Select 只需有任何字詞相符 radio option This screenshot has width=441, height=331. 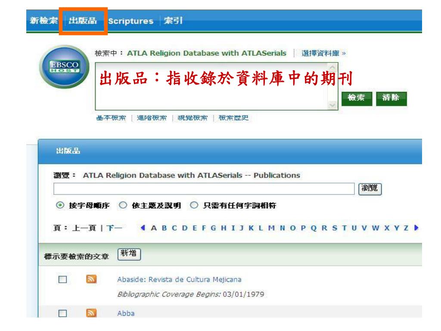click(x=194, y=205)
